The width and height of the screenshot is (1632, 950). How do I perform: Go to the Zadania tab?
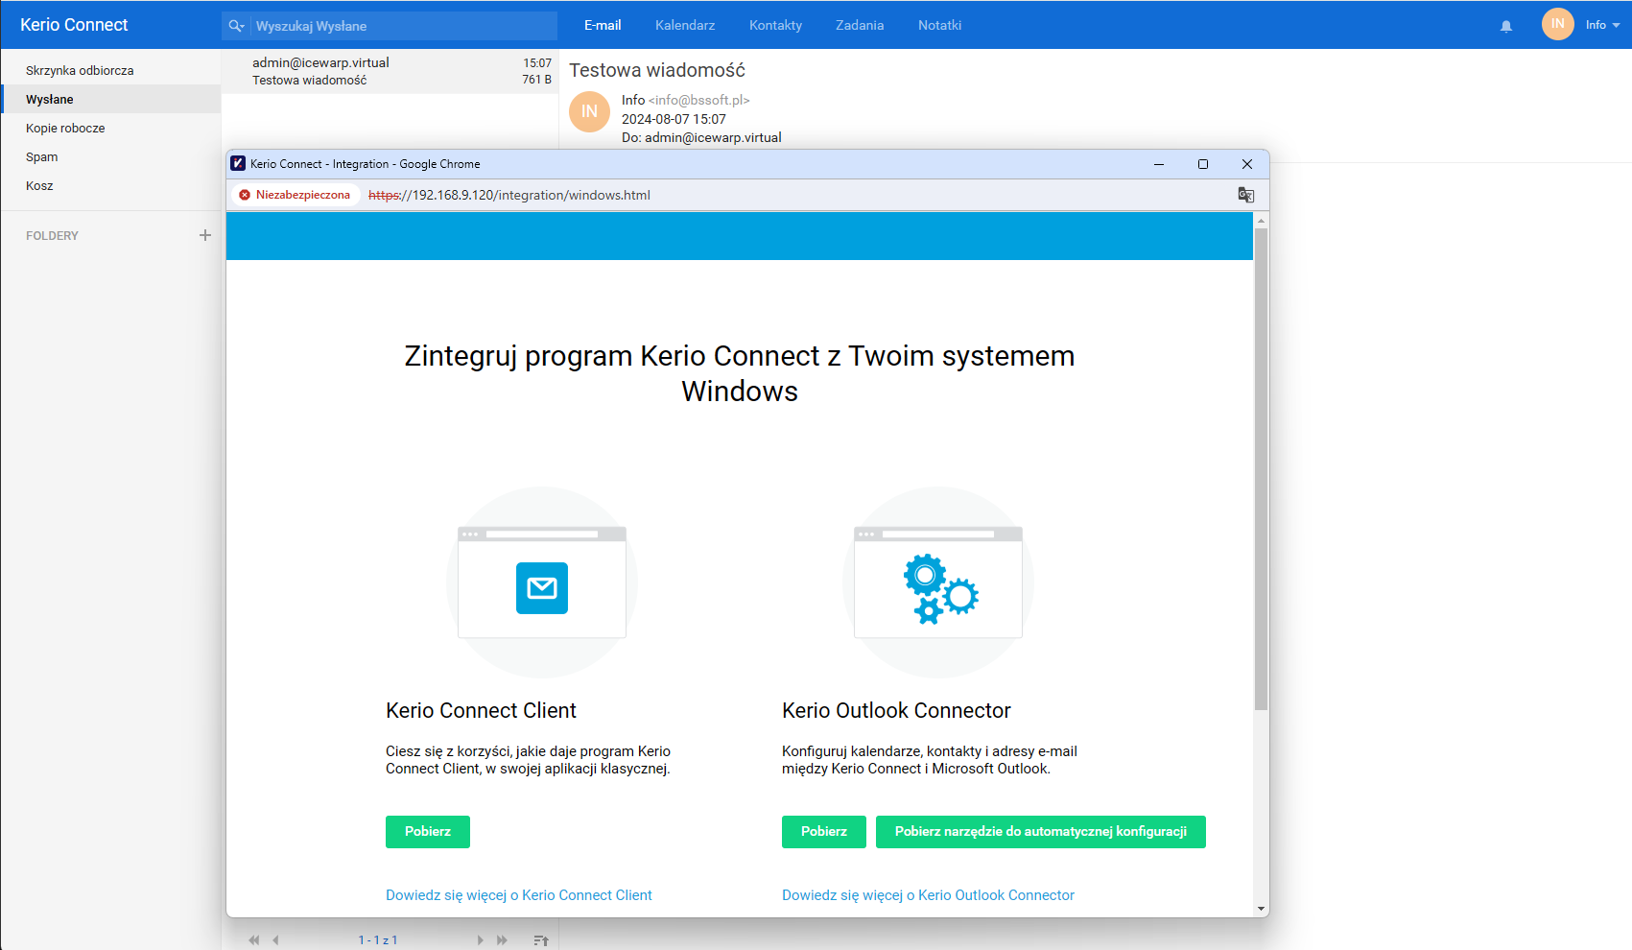click(x=860, y=25)
